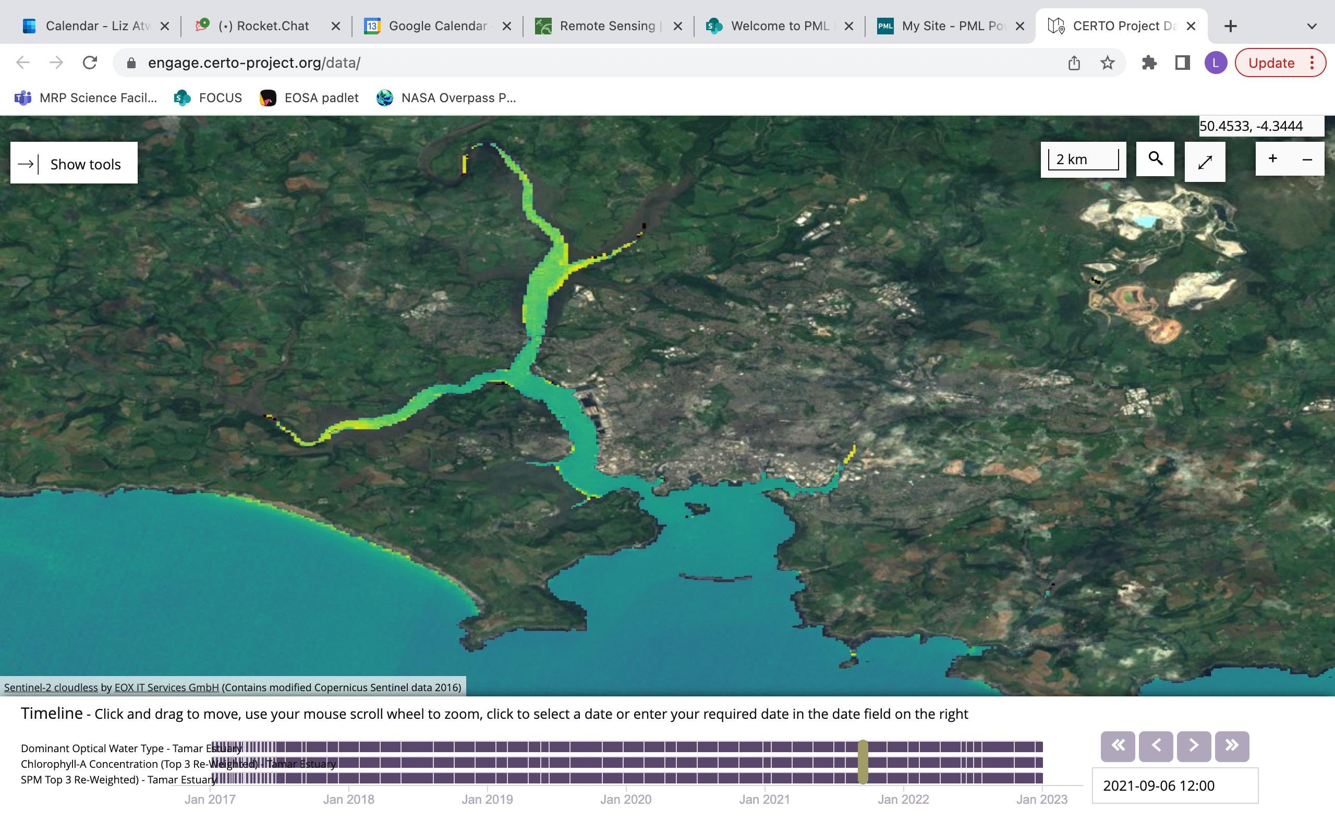The width and height of the screenshot is (1335, 834).
Task: Click the olive timeline date marker
Action: [x=863, y=762]
